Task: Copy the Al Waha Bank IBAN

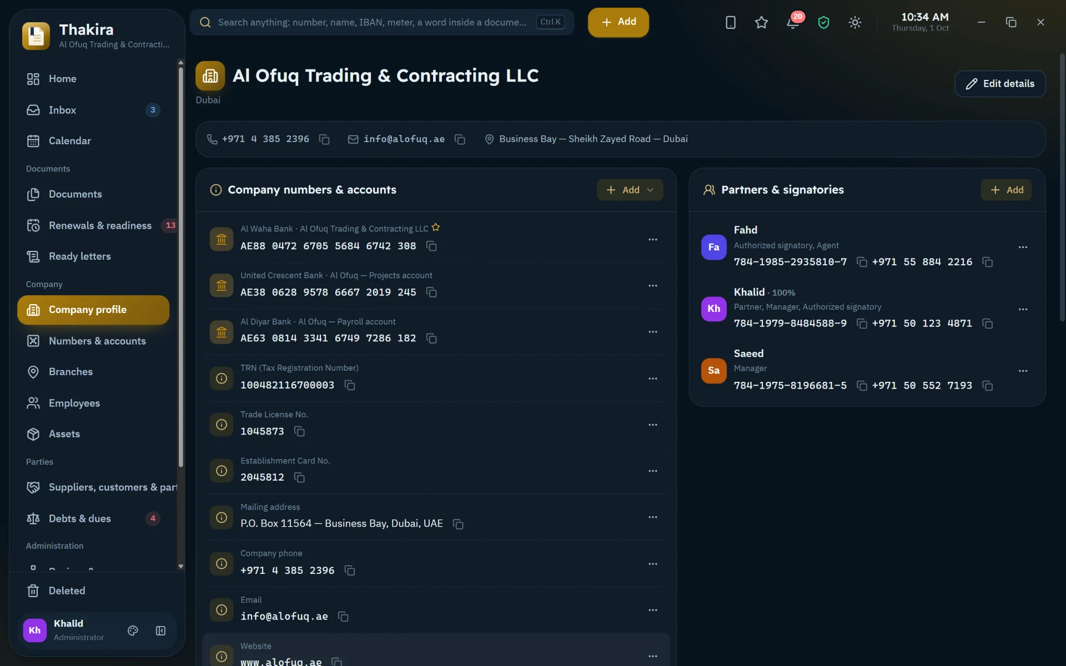Action: click(x=431, y=246)
